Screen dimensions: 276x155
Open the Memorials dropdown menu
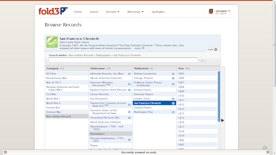click(x=135, y=12)
